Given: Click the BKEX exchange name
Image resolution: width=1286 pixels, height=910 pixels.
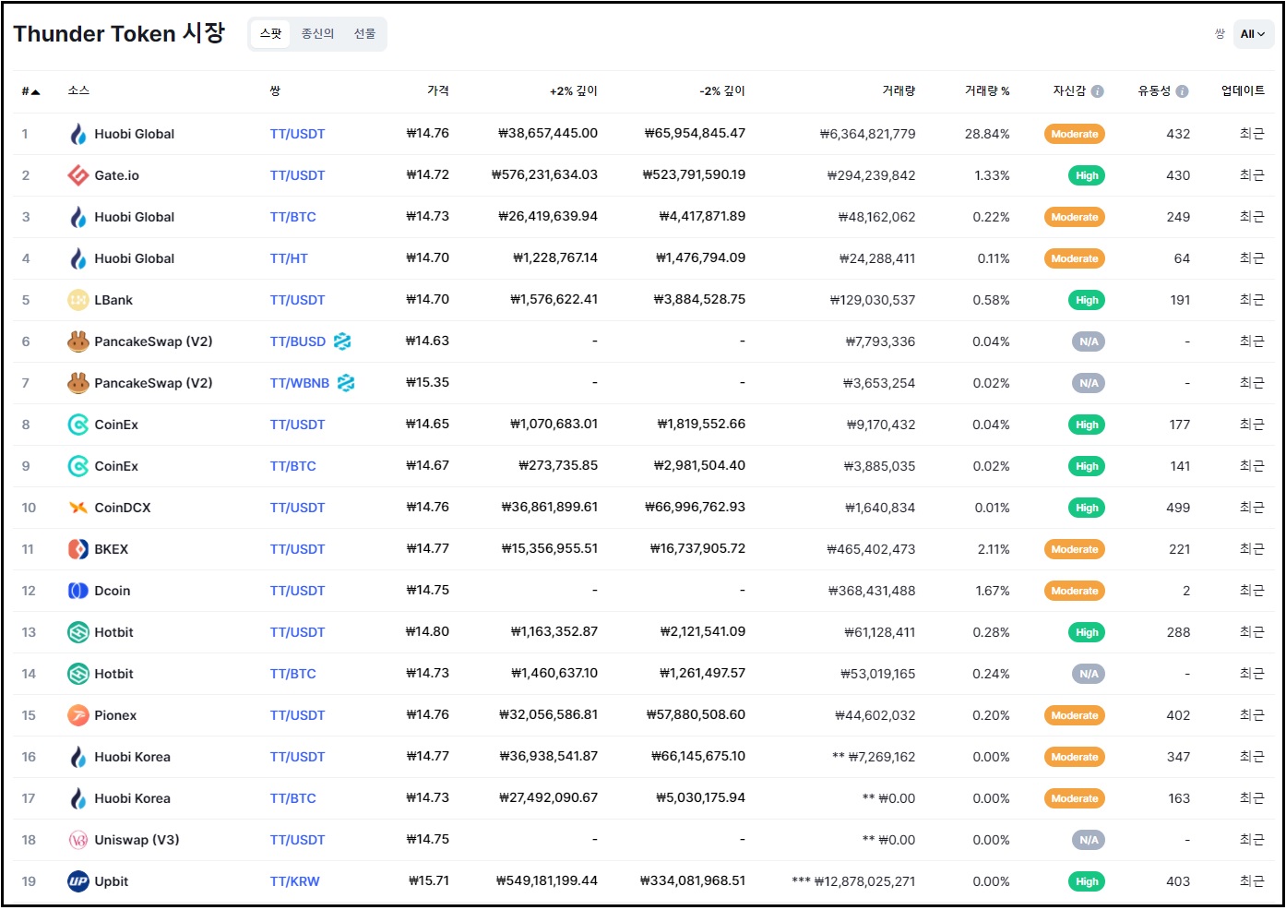Looking at the screenshot, I should click(x=112, y=549).
